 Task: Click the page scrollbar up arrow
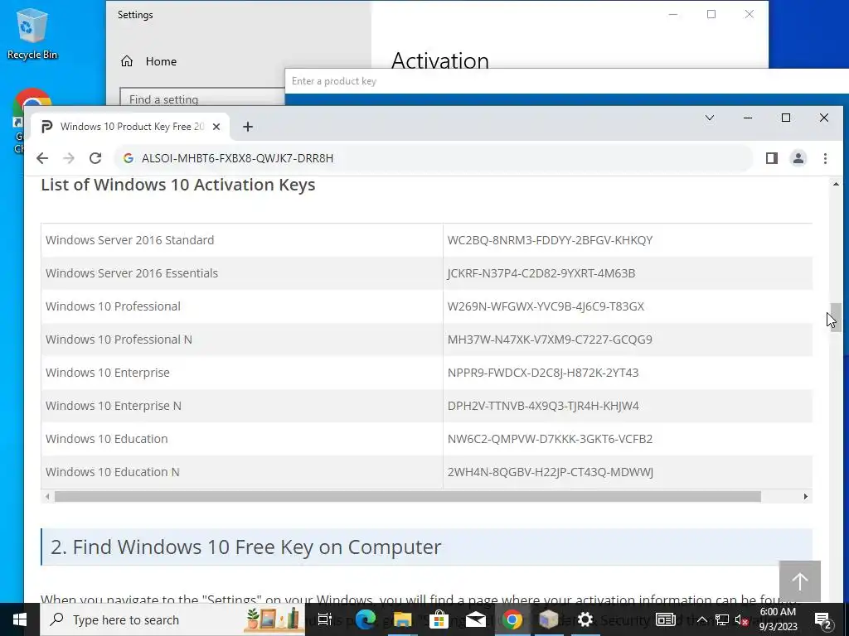836,185
